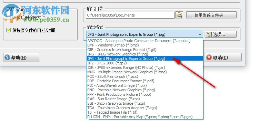The width and height of the screenshot is (269, 125).
Task: Select highlighted JPG - Joint Photographic Experts Group
Action: click(145, 59)
